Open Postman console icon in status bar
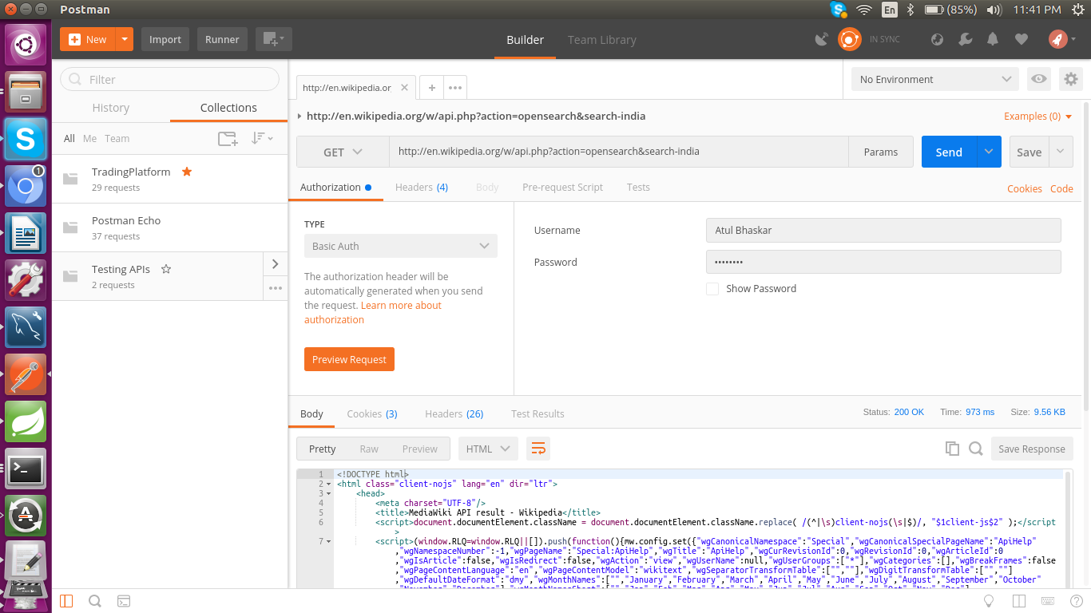1091x613 pixels. (x=124, y=601)
